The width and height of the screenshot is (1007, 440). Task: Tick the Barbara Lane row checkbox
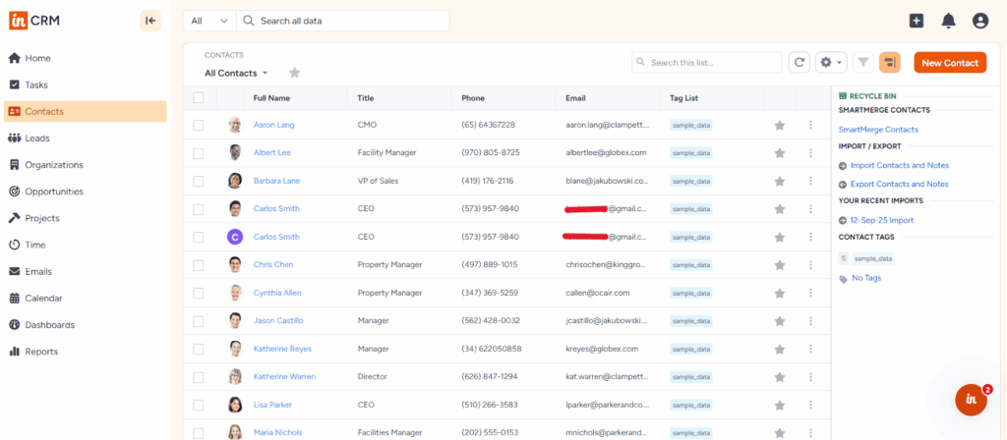click(199, 181)
